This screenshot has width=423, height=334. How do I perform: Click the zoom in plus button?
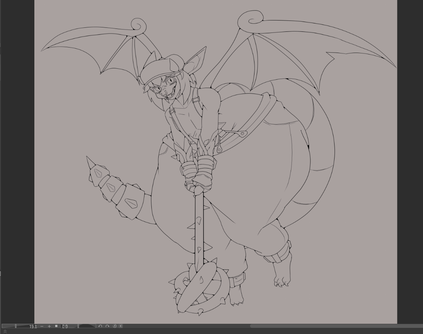coord(49,326)
